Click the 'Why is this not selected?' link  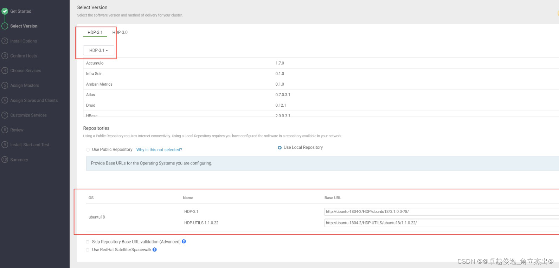click(159, 150)
